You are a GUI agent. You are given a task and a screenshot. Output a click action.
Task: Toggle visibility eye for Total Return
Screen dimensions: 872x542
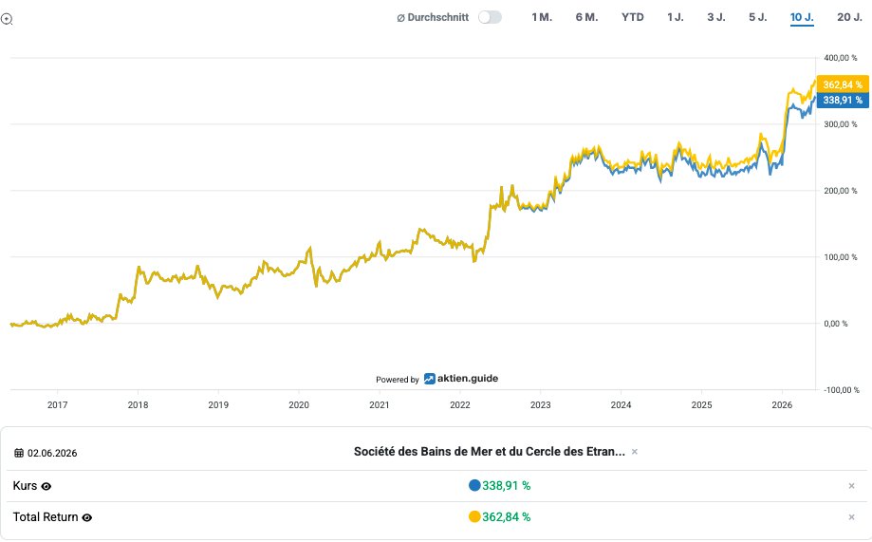point(86,517)
